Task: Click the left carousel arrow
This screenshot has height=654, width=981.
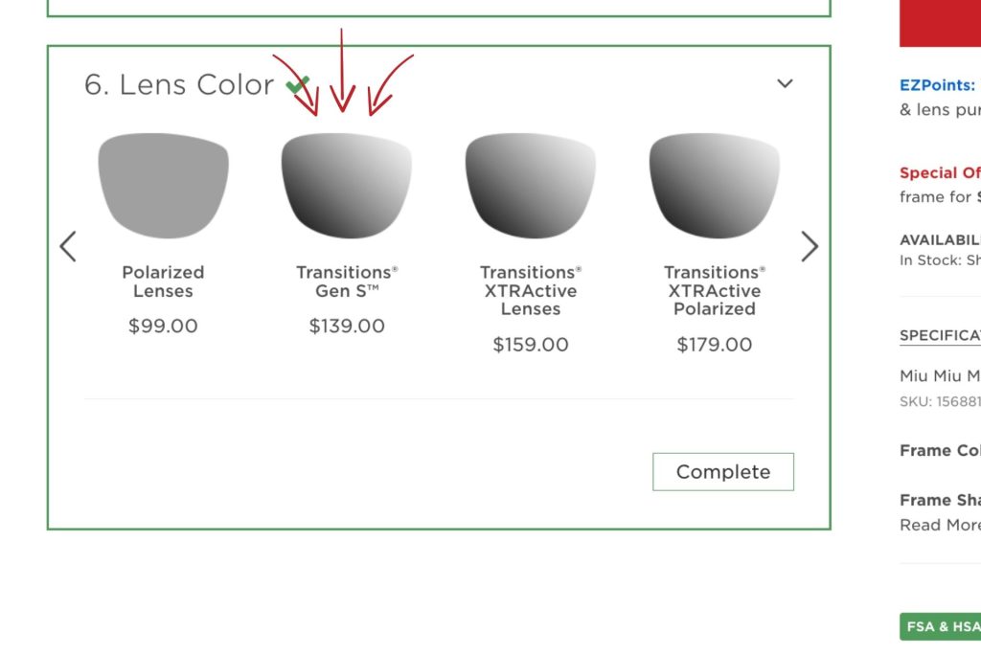Action: coord(67,246)
